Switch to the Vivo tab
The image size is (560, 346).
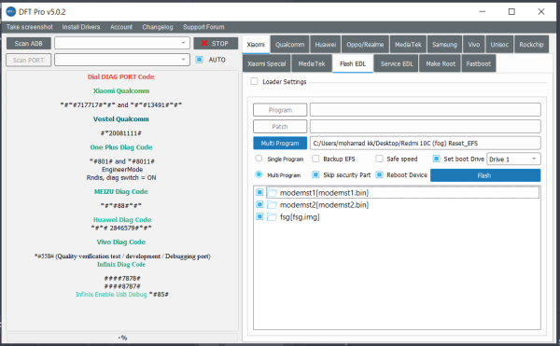coord(473,45)
